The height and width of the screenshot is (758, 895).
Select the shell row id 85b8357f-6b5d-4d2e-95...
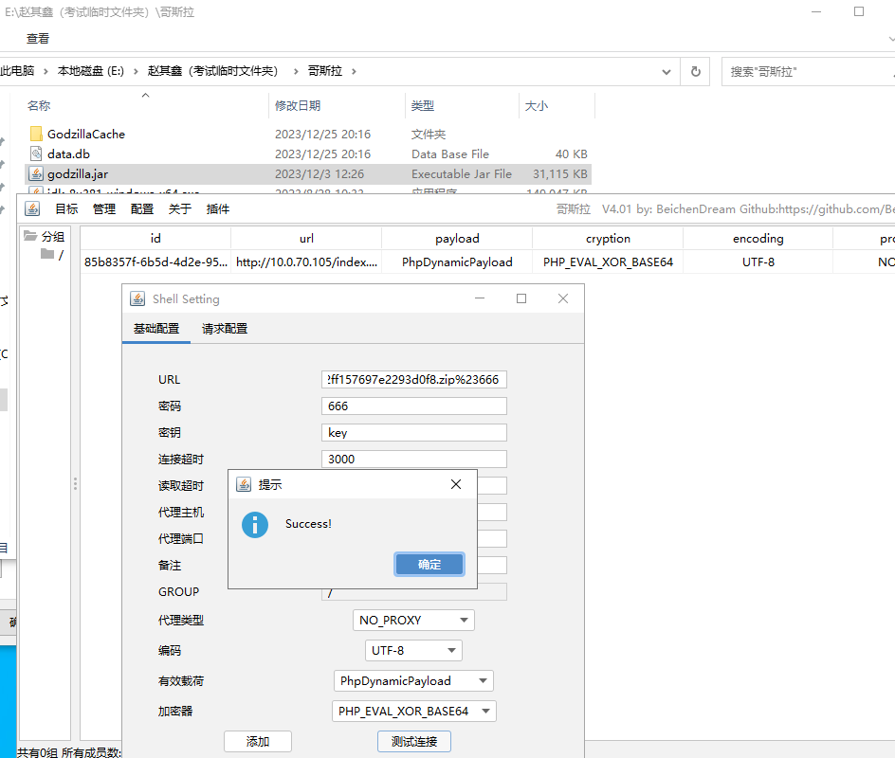pos(155,262)
